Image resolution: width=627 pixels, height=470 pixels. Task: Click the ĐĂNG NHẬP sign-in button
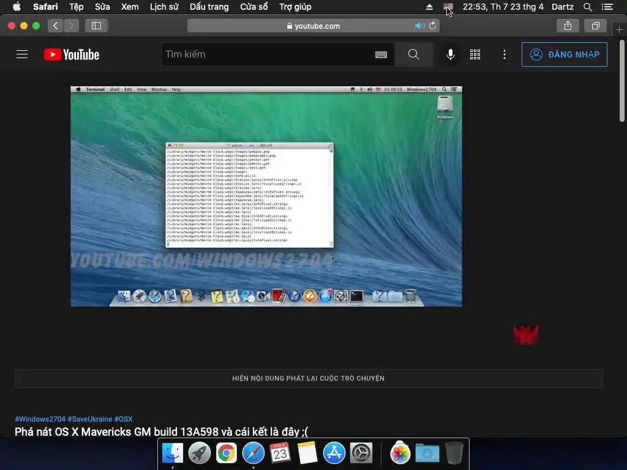[564, 54]
